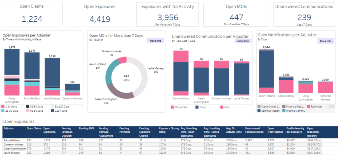Image resolution: width=338 pixels, height=158 pixels.
Task: Select Leslie Massey's 1,198 exposures bar
Action: [52, 77]
